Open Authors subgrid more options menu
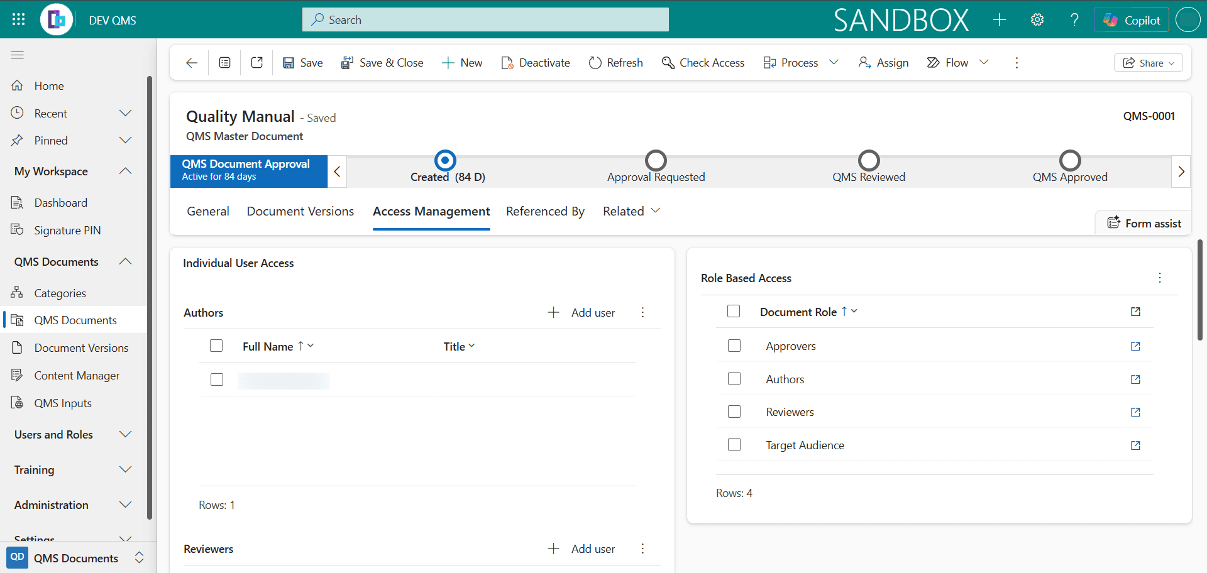Image resolution: width=1207 pixels, height=573 pixels. (642, 312)
